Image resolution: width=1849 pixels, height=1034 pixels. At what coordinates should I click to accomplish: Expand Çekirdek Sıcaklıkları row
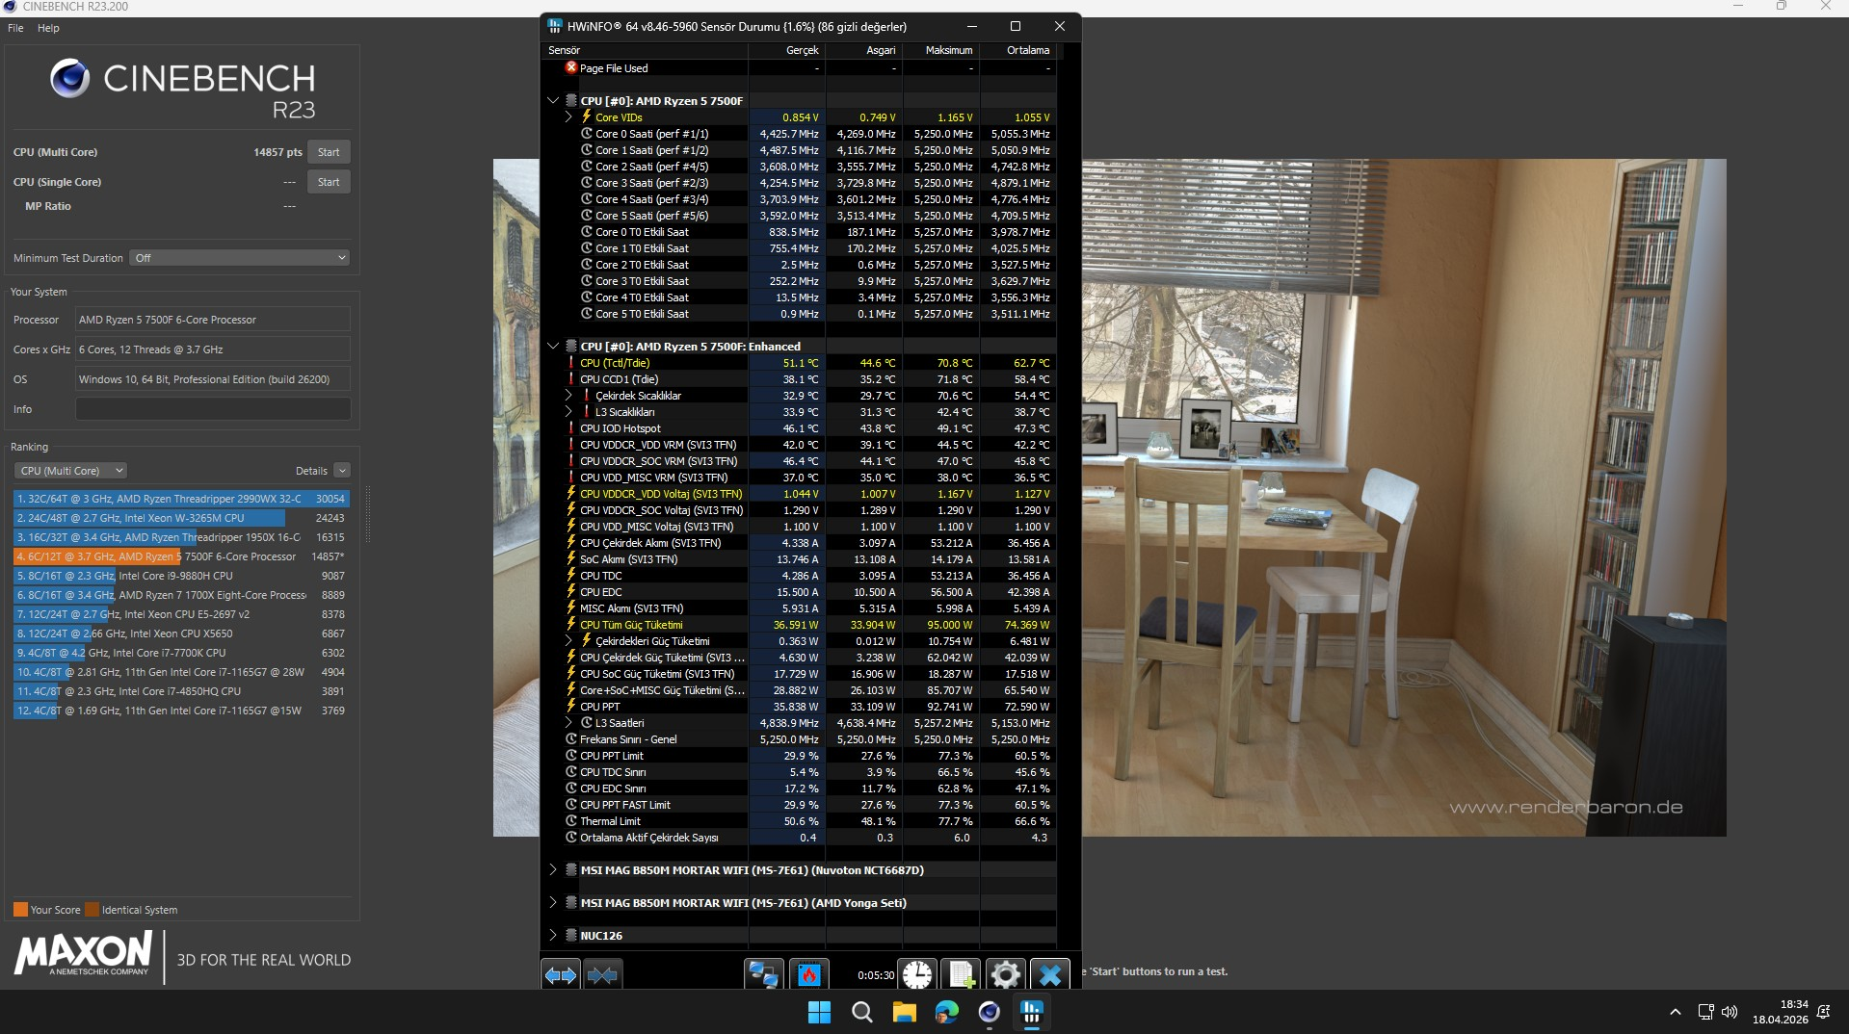[x=568, y=396]
